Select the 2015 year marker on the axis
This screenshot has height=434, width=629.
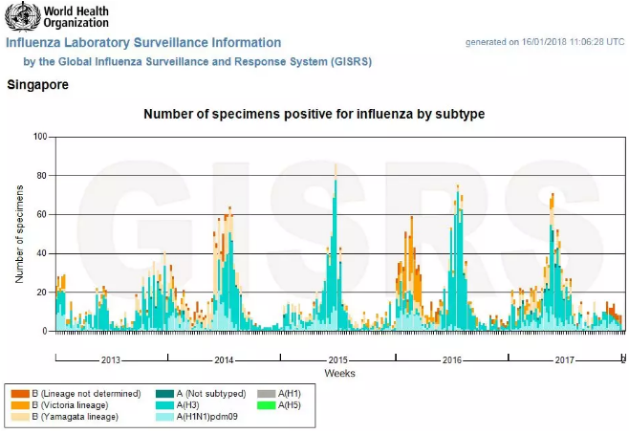[x=337, y=360]
